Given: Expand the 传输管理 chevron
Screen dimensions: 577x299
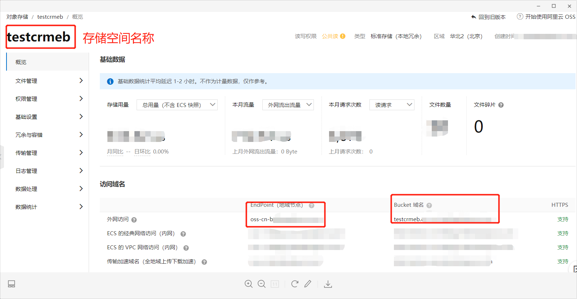Looking at the screenshot, I should tap(81, 153).
